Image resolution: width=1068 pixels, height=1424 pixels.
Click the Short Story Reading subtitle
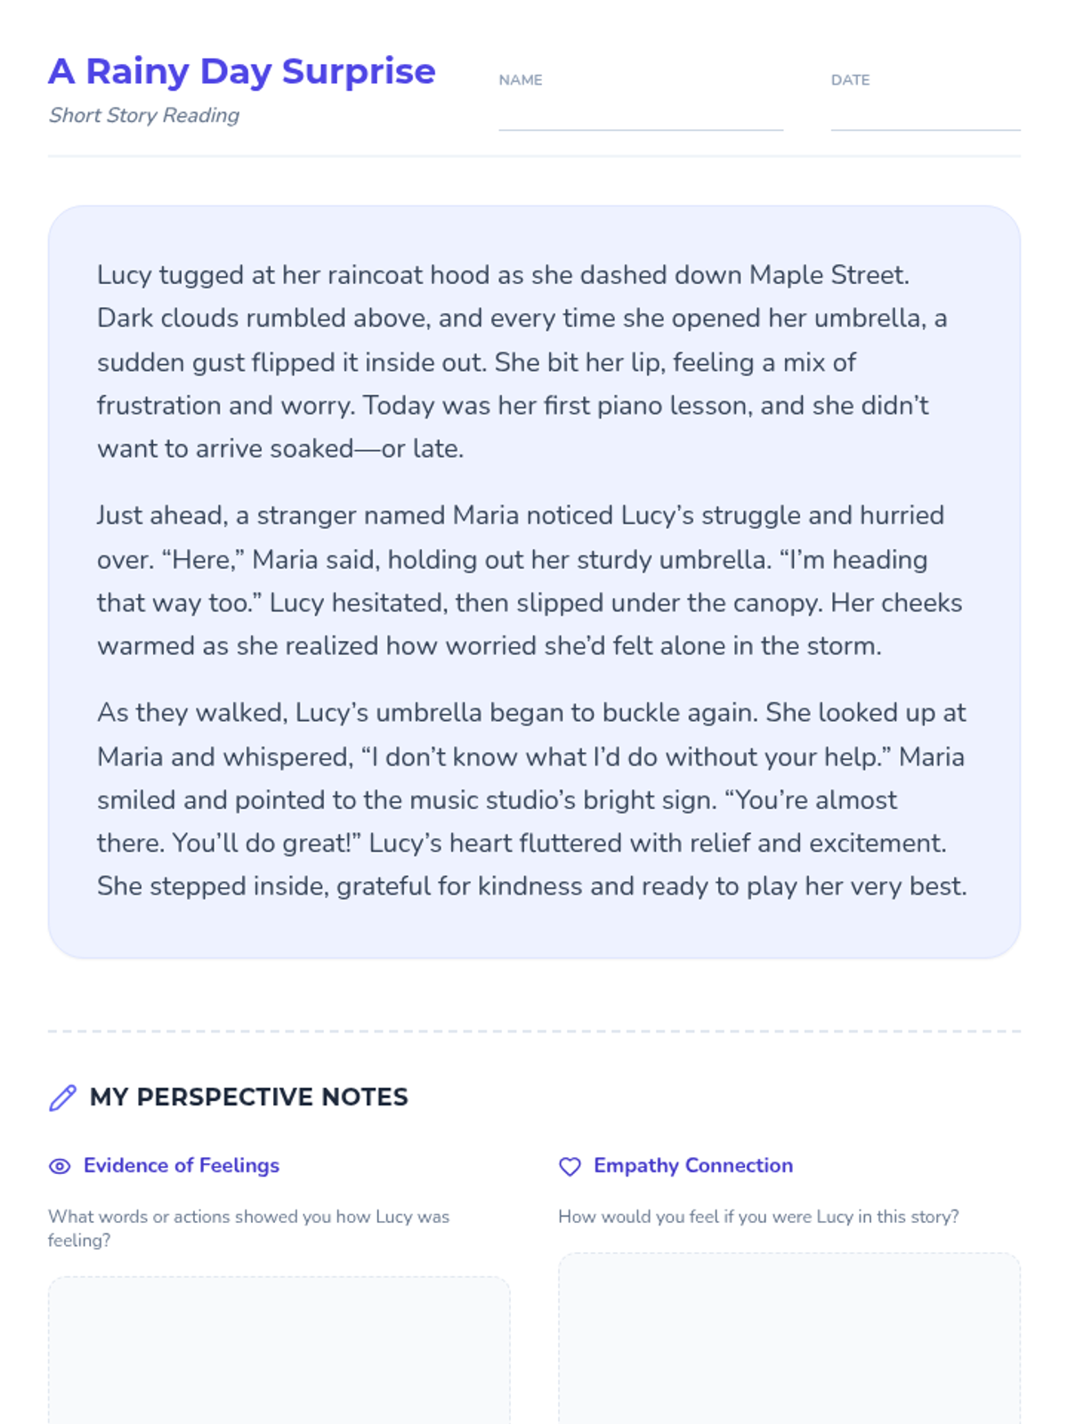click(x=144, y=116)
